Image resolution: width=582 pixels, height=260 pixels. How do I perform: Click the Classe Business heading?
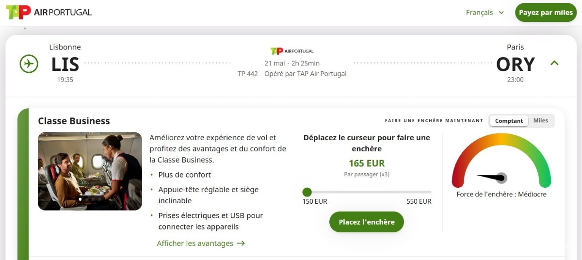click(74, 121)
